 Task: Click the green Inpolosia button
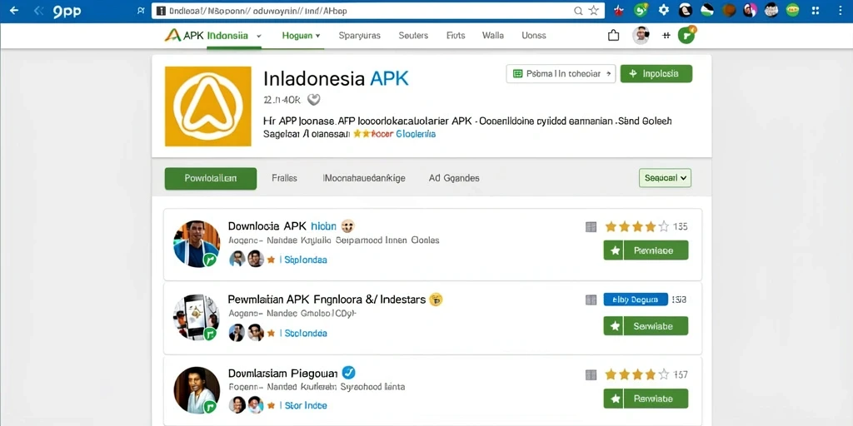pyautogui.click(x=656, y=73)
